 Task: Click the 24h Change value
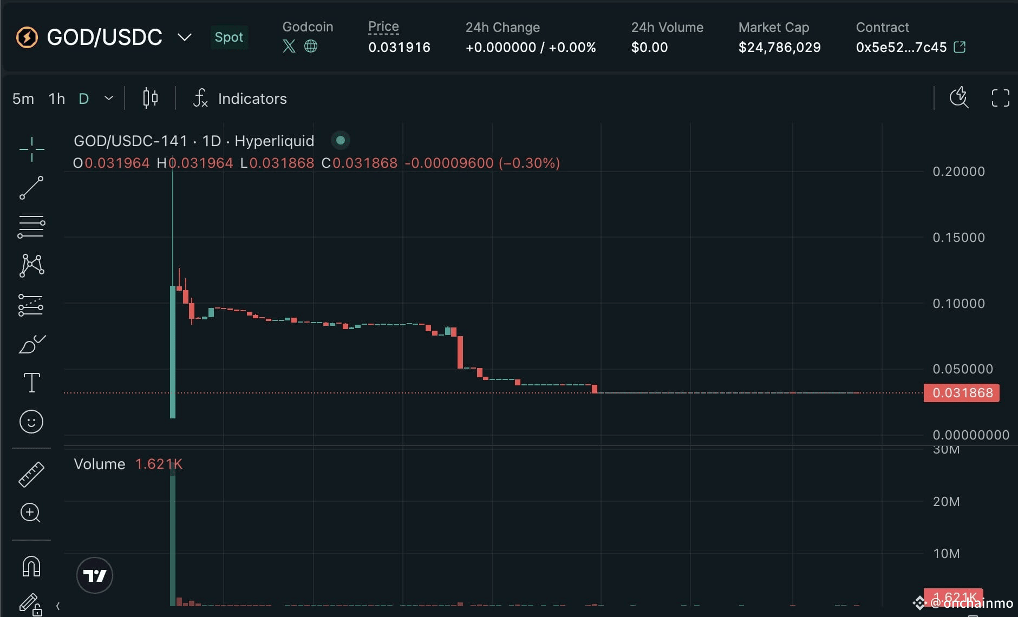(531, 47)
